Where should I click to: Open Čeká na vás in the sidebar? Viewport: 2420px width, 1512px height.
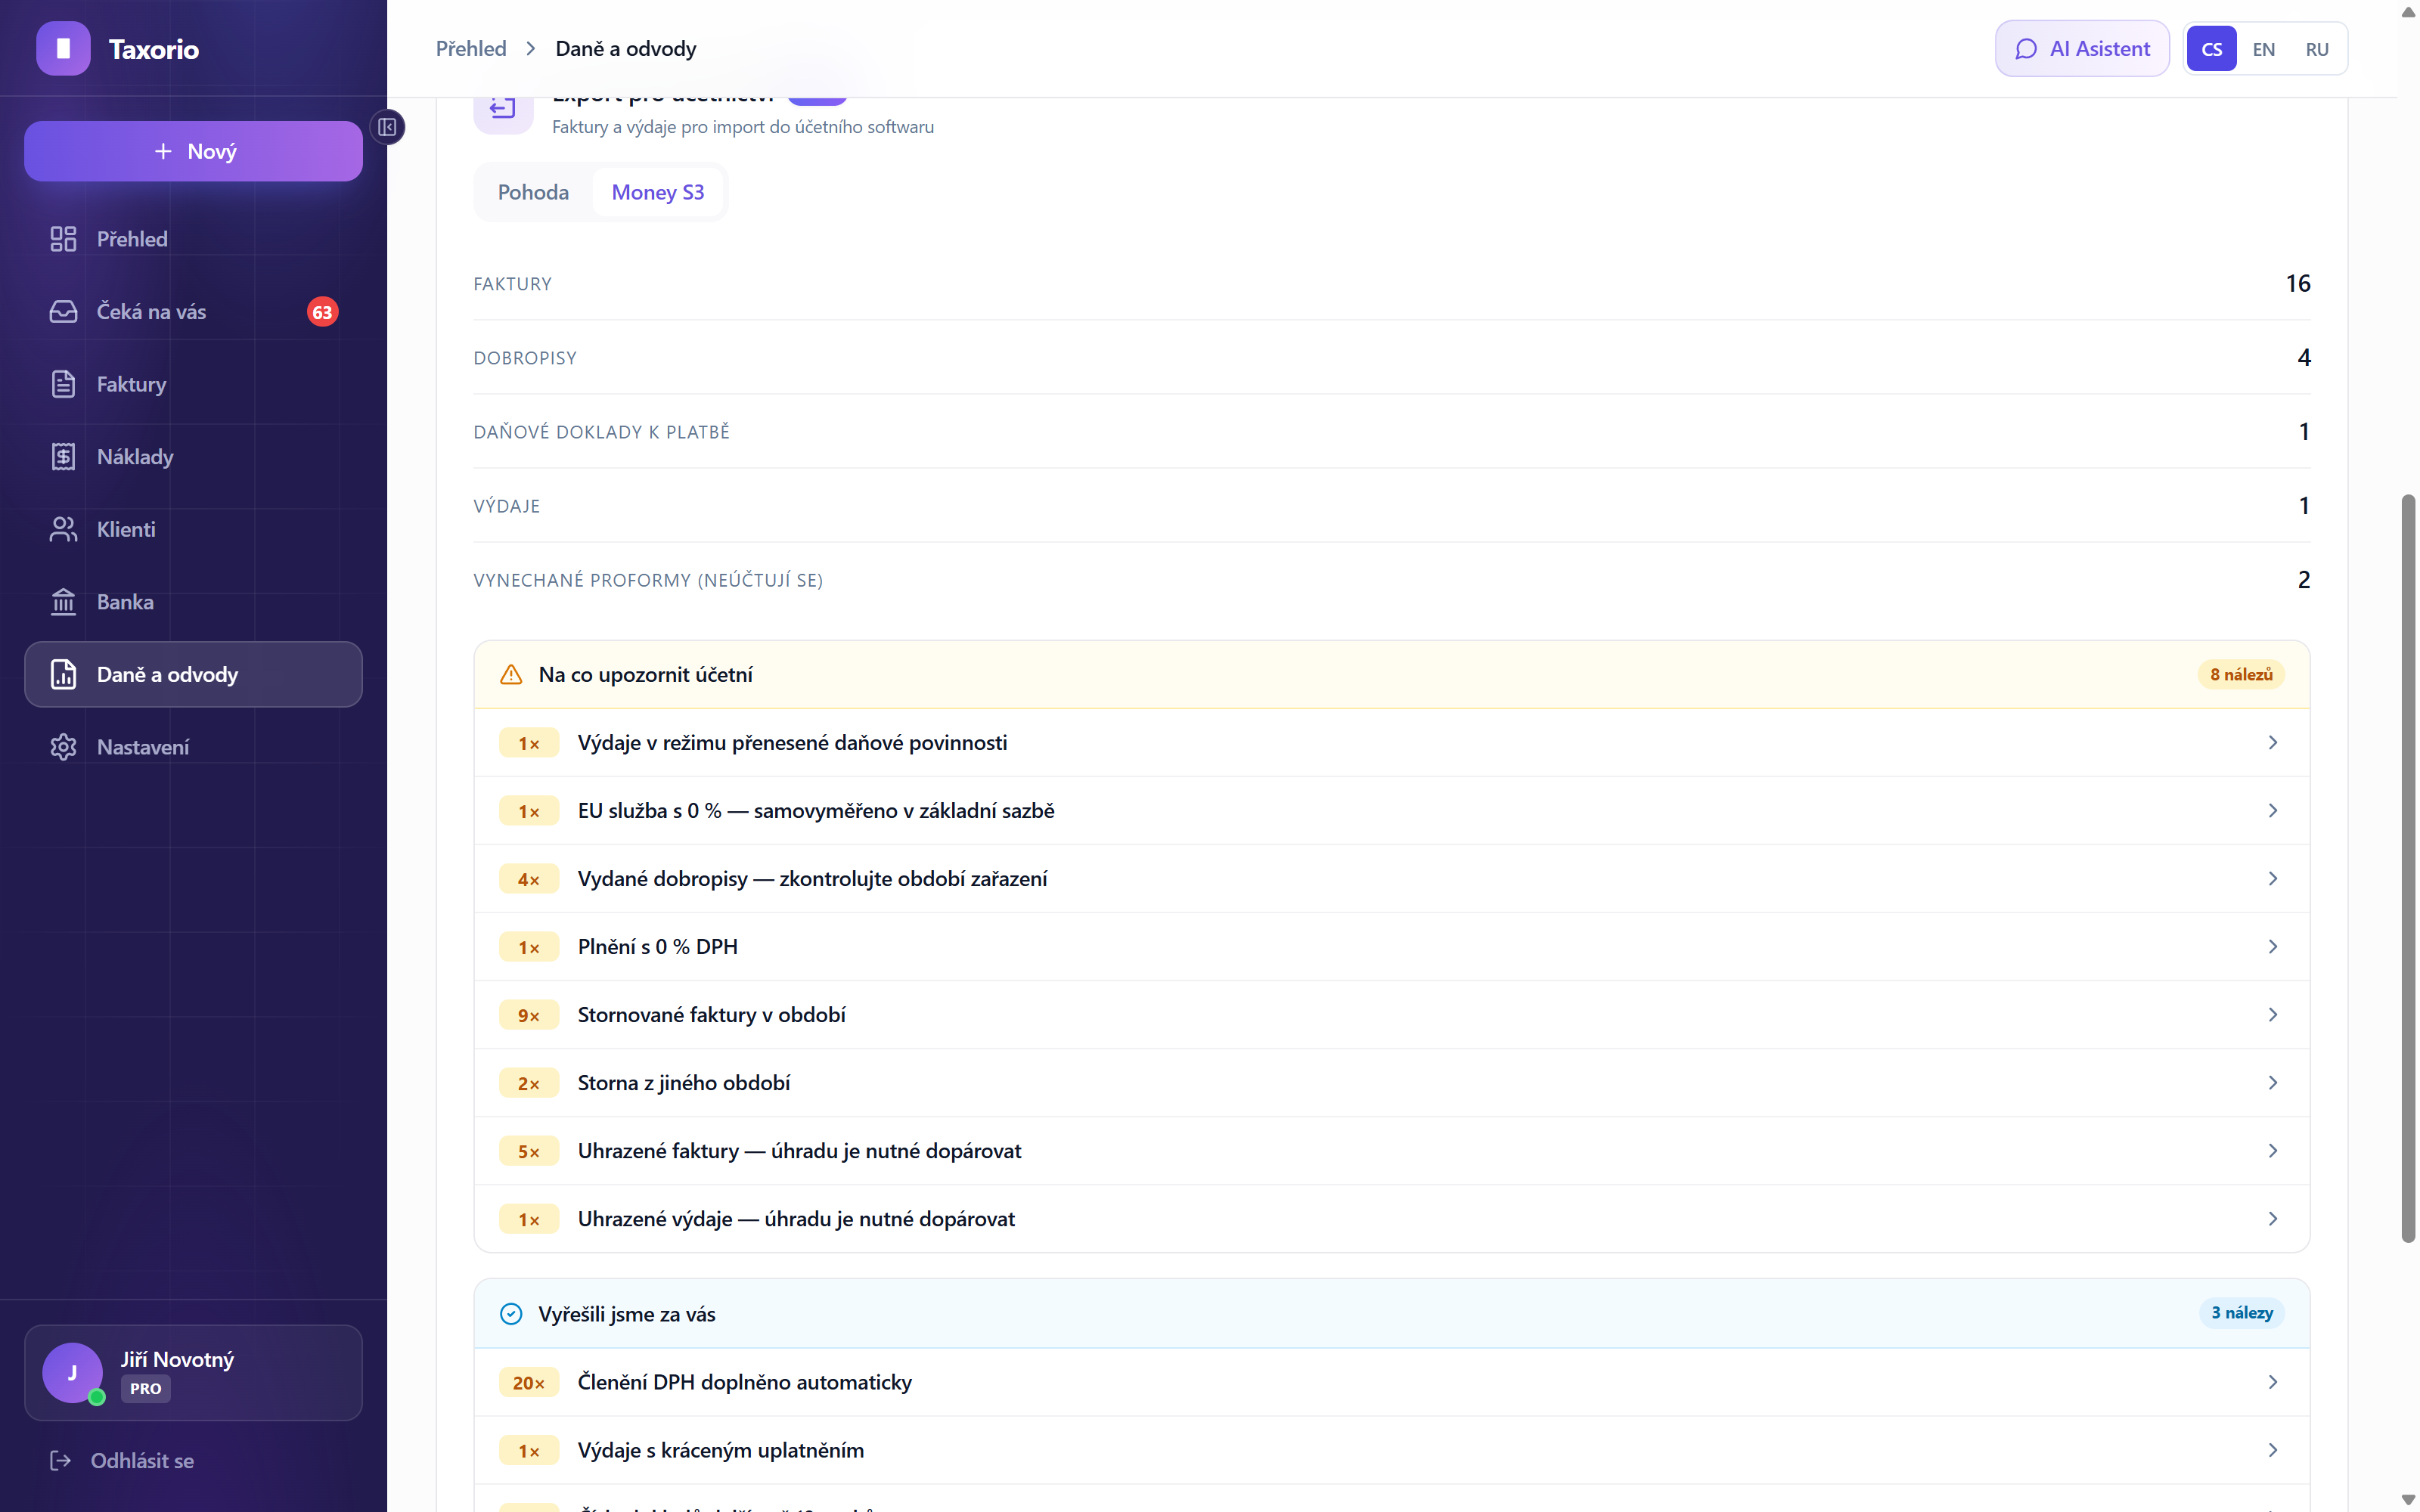pyautogui.click(x=193, y=312)
